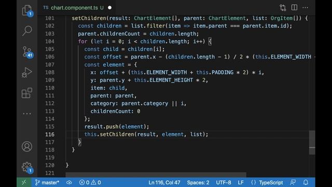Open notifications bell in status bar
This screenshot has width=332, height=187.
click(x=306, y=182)
